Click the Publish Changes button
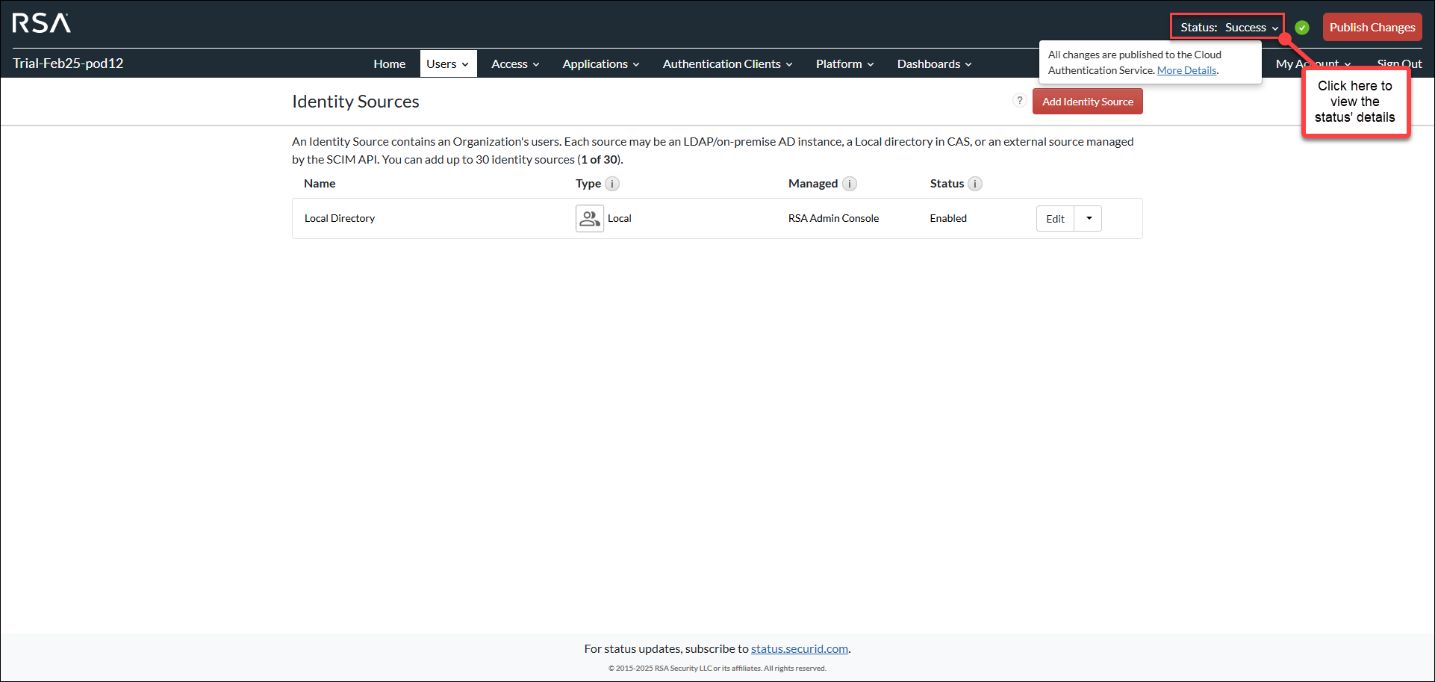 pyautogui.click(x=1372, y=27)
